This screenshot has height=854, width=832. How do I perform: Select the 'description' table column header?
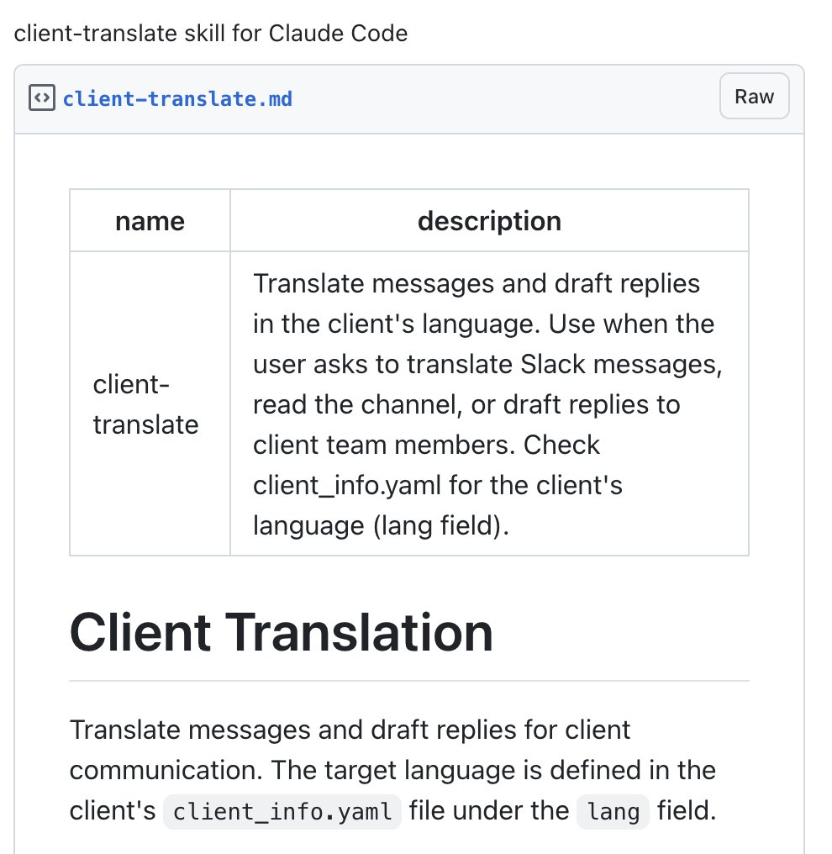tap(489, 220)
